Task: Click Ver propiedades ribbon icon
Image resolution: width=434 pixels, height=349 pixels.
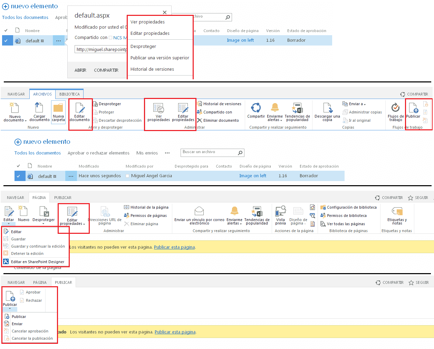Action: click(158, 108)
